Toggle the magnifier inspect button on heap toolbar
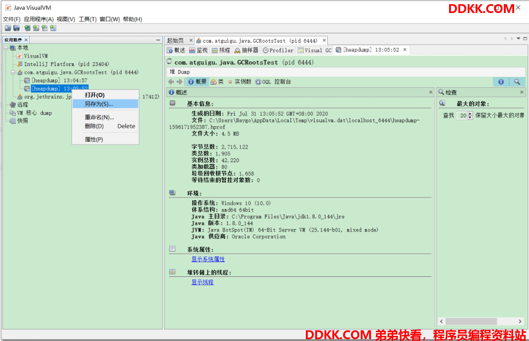Viewport: 529px width, 341px height. pos(517,82)
